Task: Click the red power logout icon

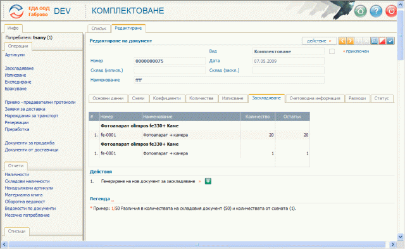Action: 391,11
